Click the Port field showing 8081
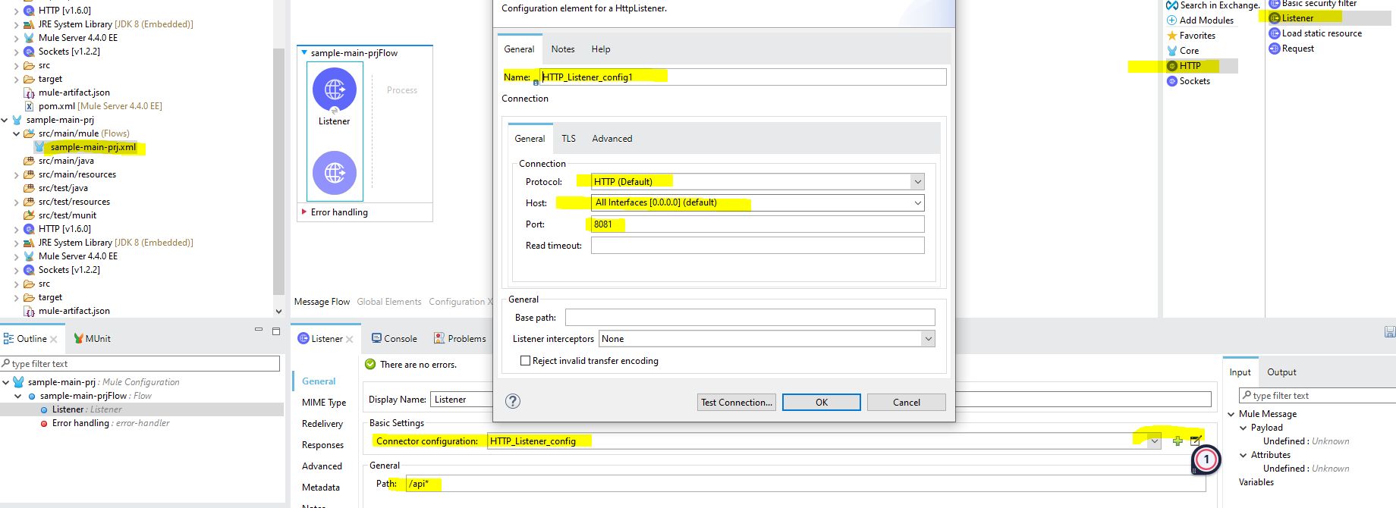The width and height of the screenshot is (1396, 508). (758, 224)
